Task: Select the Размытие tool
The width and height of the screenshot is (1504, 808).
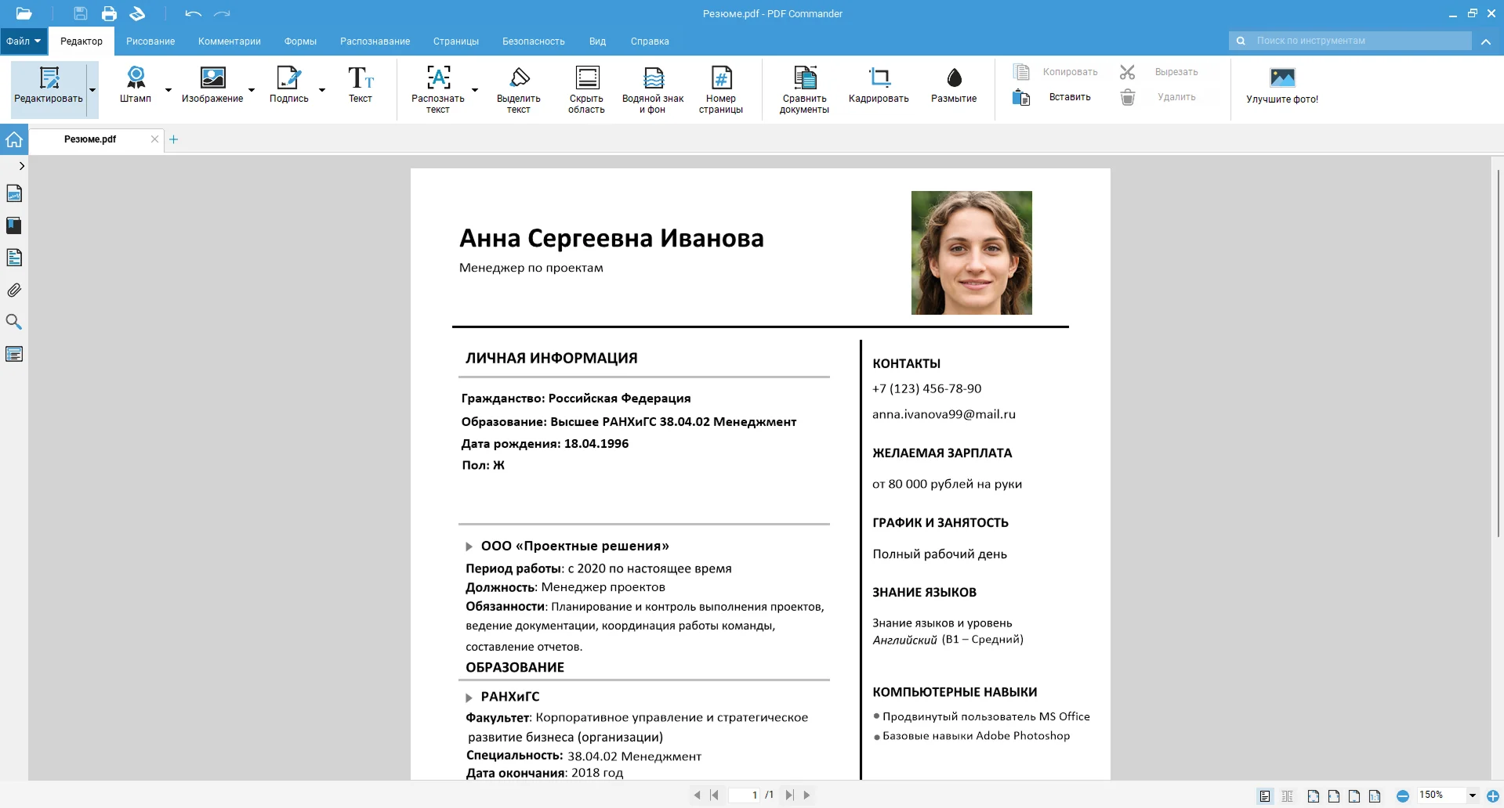Action: (953, 86)
